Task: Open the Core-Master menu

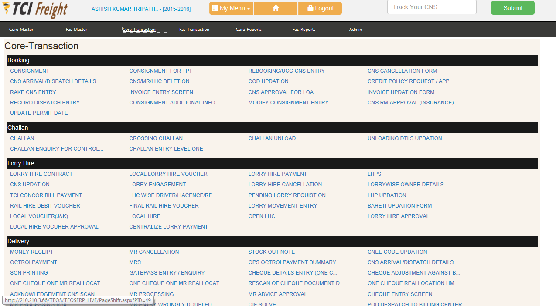Action: (21, 30)
